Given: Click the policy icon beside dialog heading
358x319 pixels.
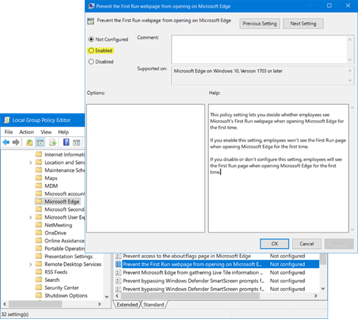Looking at the screenshot, I should (91, 22).
